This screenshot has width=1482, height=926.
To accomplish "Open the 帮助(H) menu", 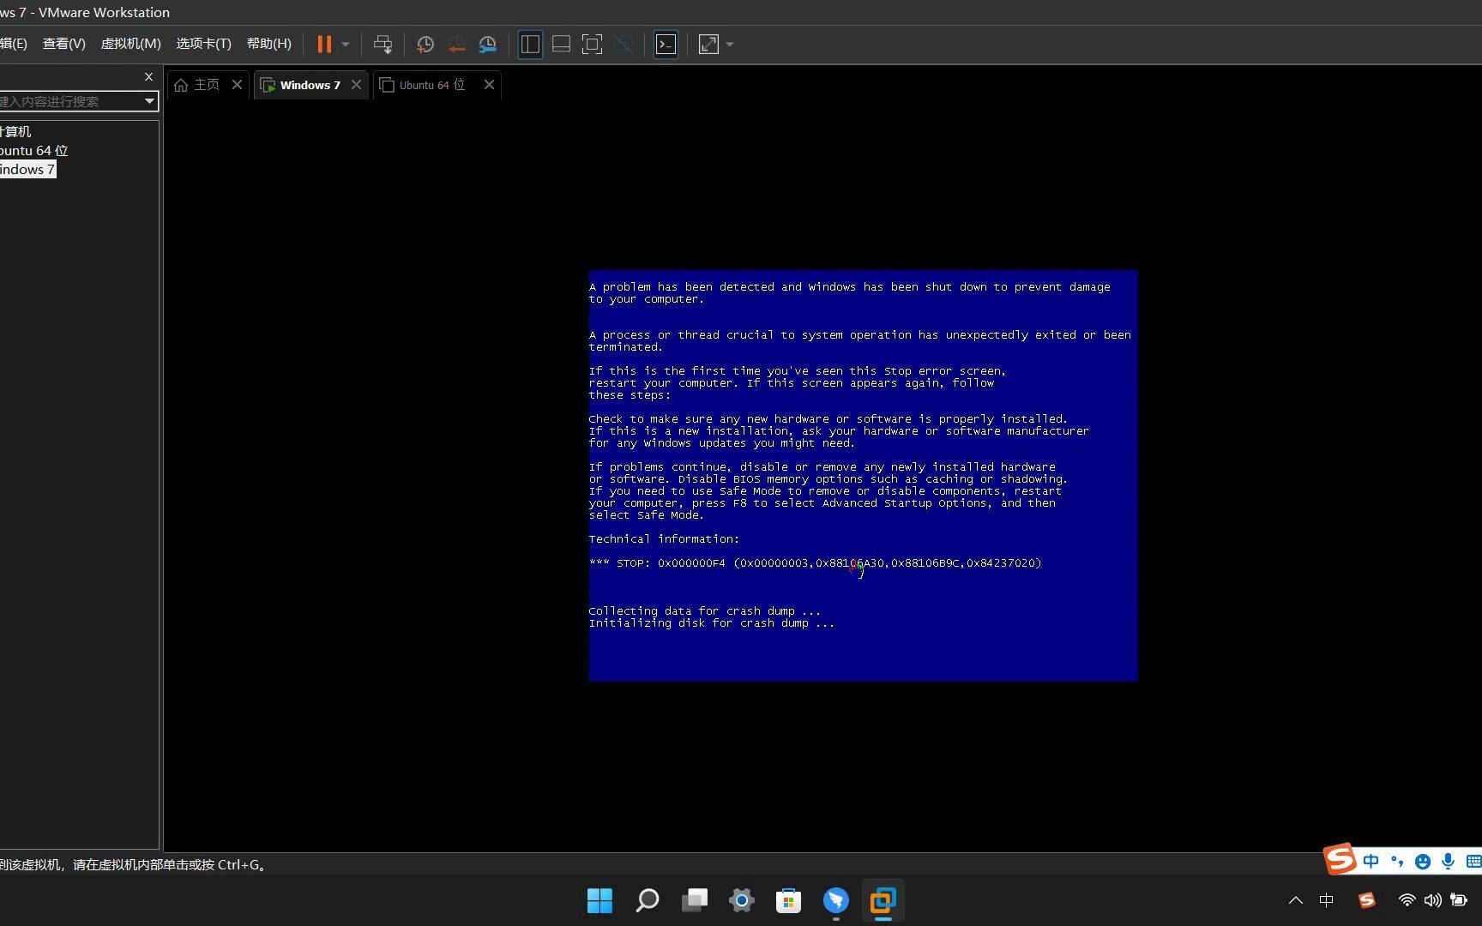I will (269, 44).
